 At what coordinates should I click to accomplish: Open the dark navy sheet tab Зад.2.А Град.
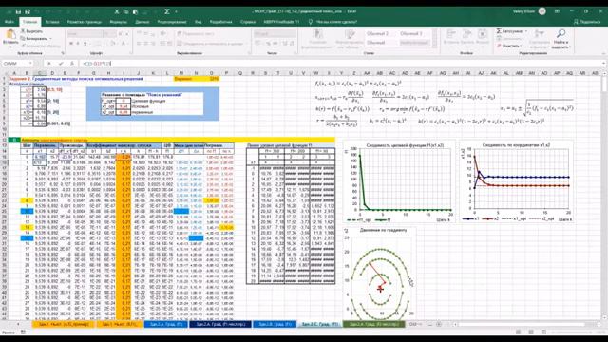click(x=220, y=324)
